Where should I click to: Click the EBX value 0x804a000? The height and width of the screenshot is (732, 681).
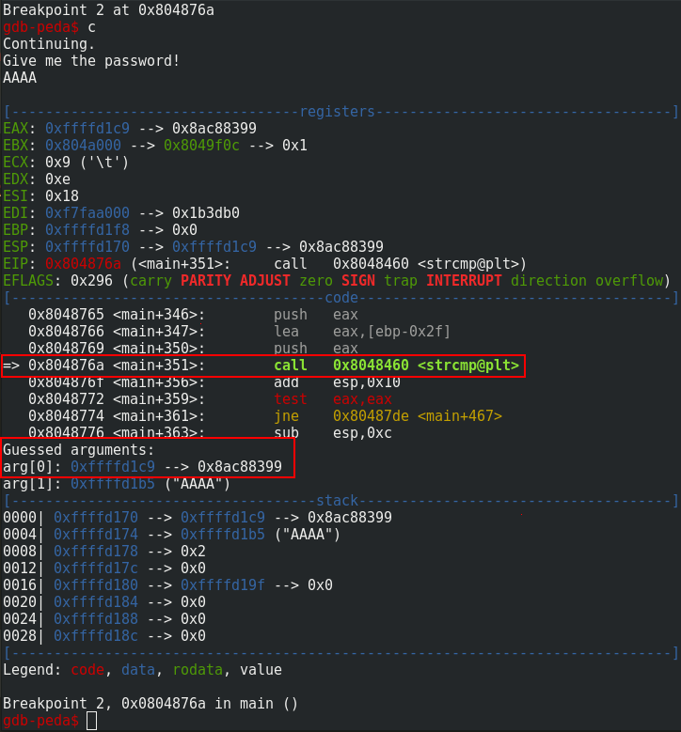pyautogui.click(x=83, y=146)
